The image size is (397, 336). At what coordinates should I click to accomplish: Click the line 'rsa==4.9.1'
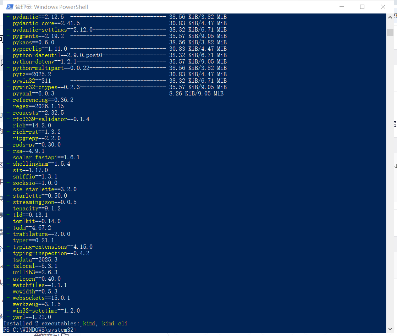coord(29,151)
